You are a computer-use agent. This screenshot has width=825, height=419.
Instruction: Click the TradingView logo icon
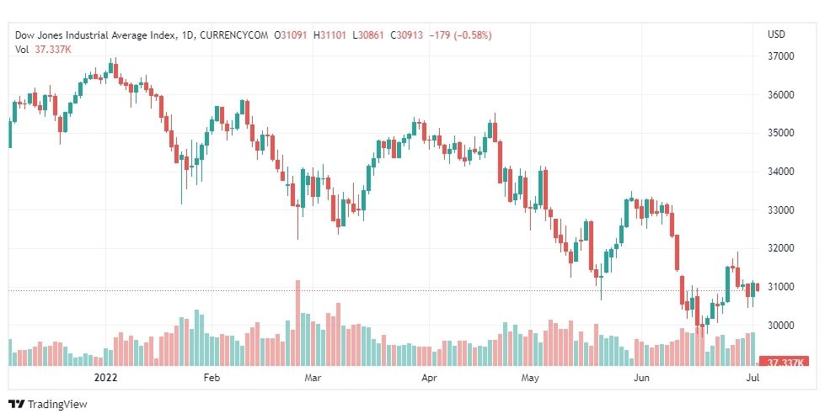click(16, 404)
